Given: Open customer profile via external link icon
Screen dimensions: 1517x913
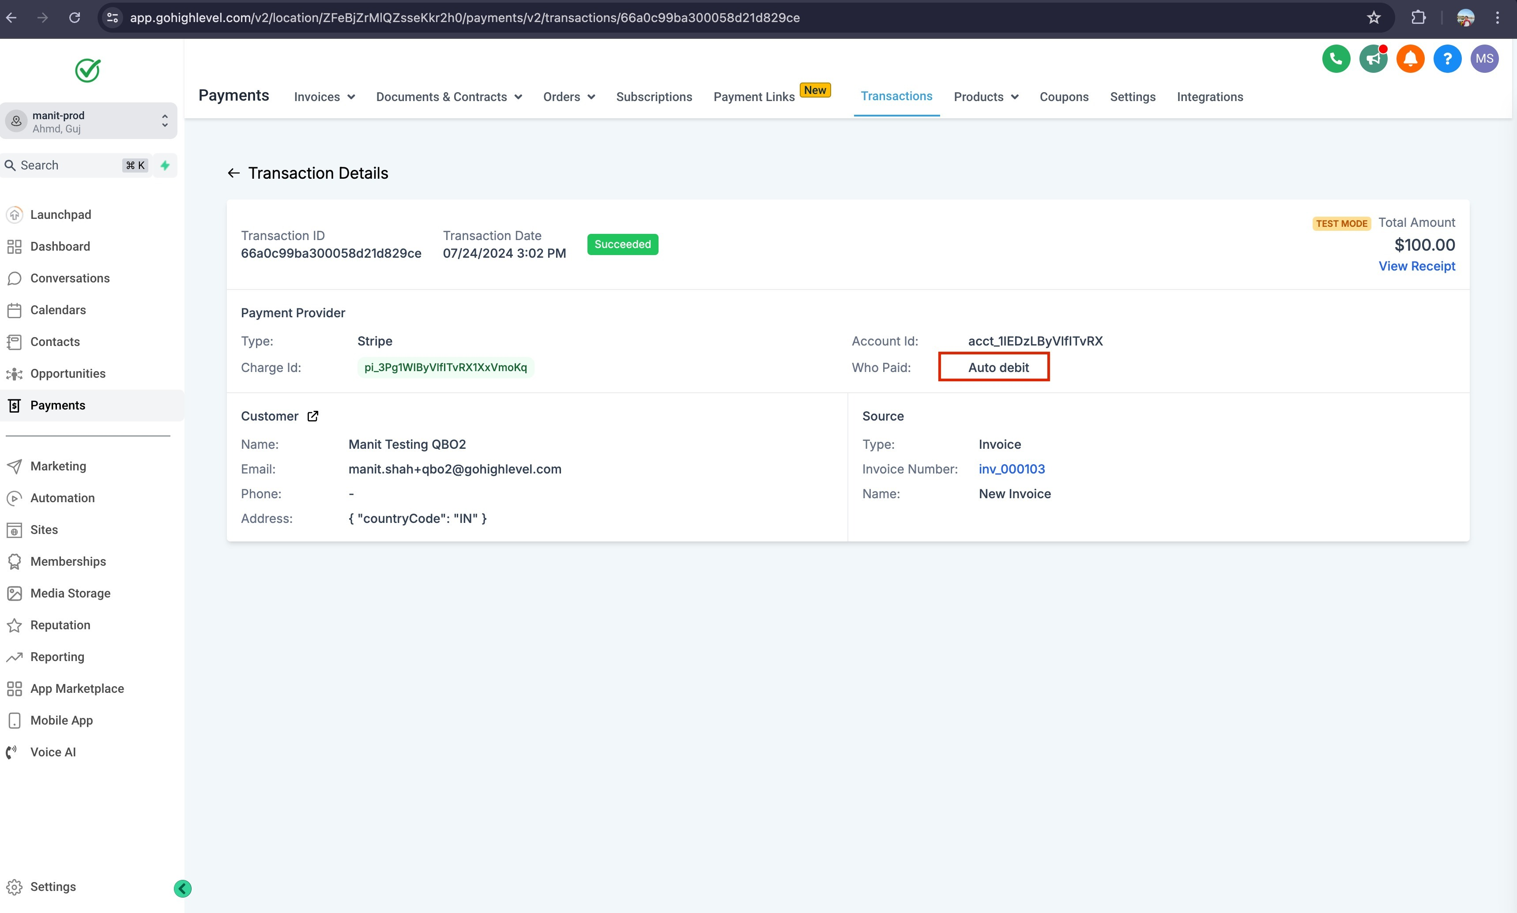Looking at the screenshot, I should 312,417.
